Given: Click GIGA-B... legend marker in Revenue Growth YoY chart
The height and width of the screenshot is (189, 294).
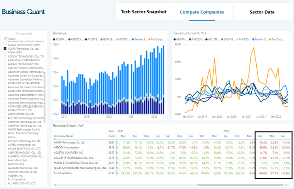Looking at the screenshot, I should [222, 39].
